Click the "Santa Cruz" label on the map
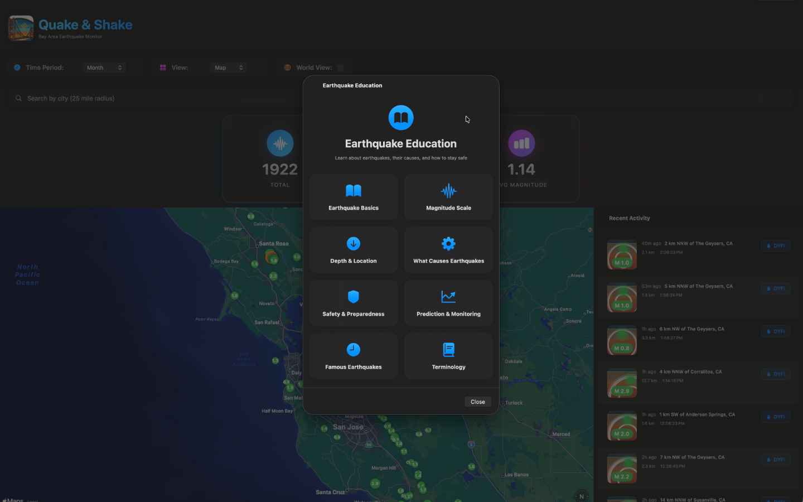 pos(330,493)
